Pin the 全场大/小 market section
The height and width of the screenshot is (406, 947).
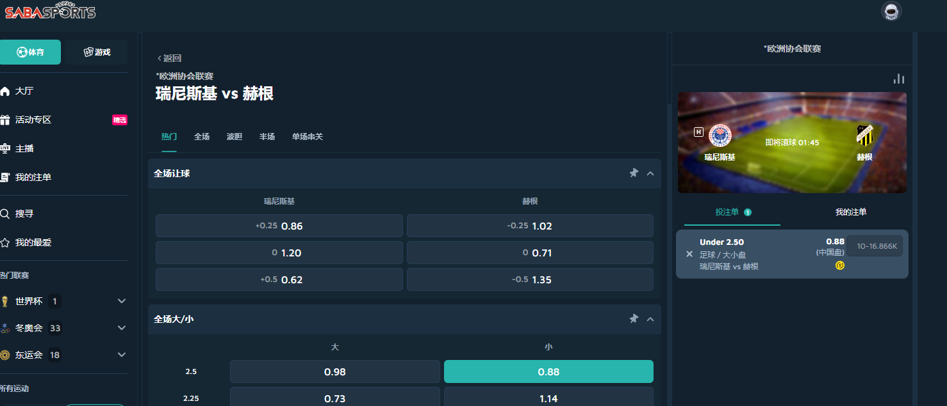(x=634, y=319)
